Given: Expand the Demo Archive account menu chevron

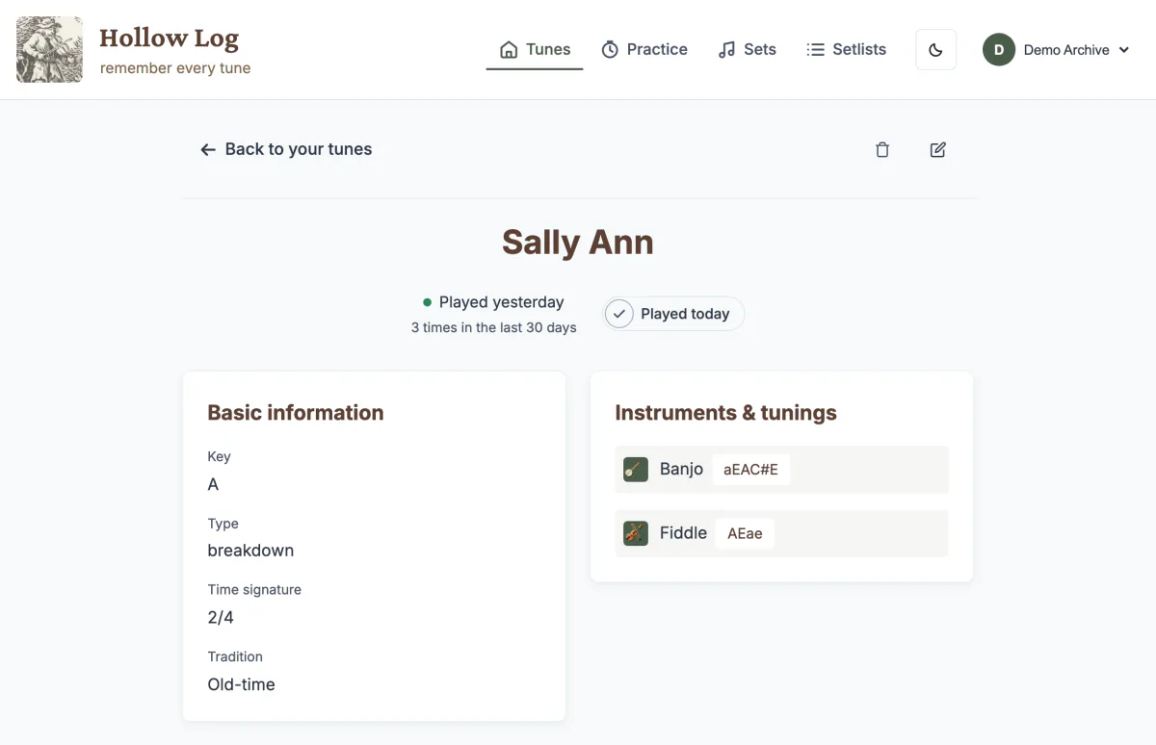Looking at the screenshot, I should point(1123,50).
